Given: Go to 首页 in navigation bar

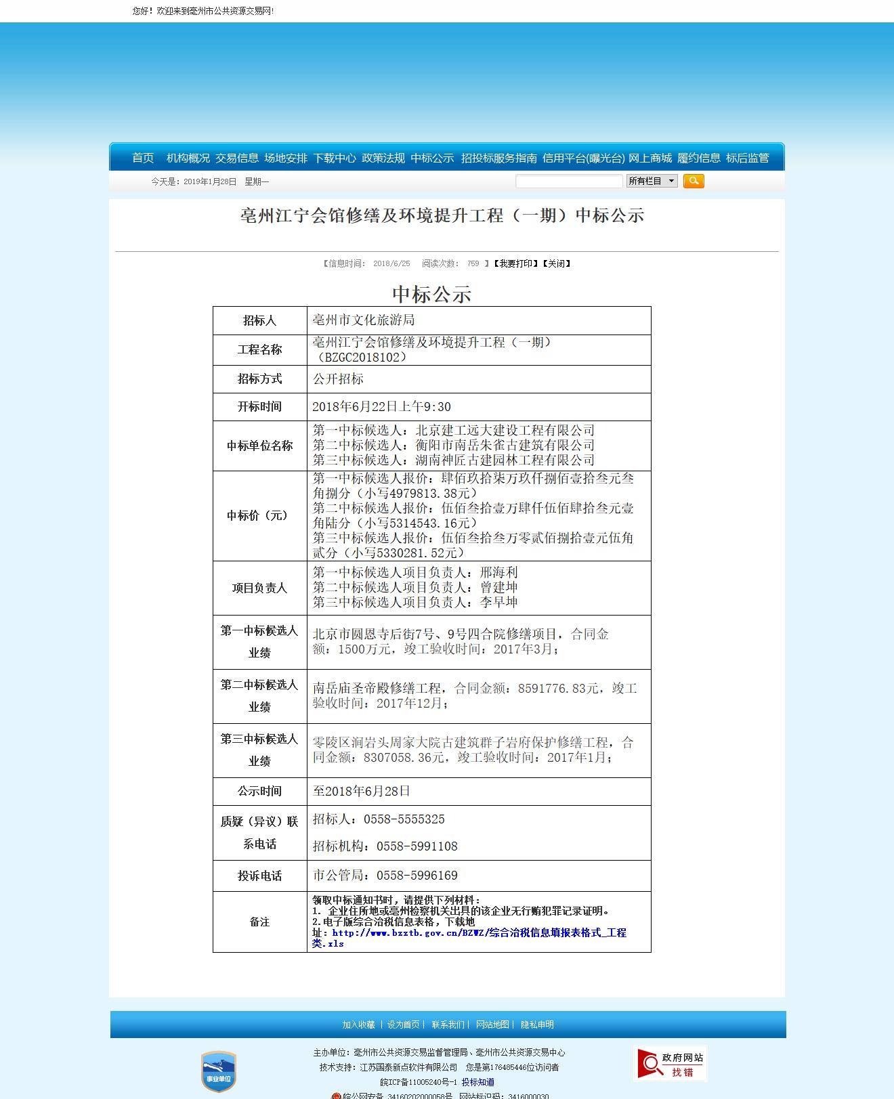Looking at the screenshot, I should pyautogui.click(x=143, y=158).
